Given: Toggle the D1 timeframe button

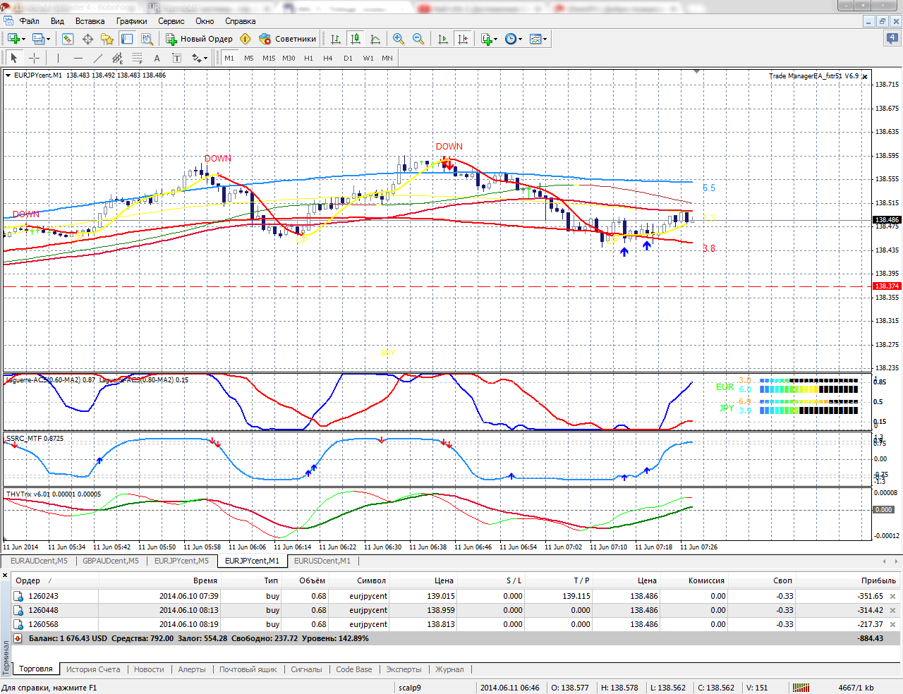Looking at the screenshot, I should click(348, 58).
